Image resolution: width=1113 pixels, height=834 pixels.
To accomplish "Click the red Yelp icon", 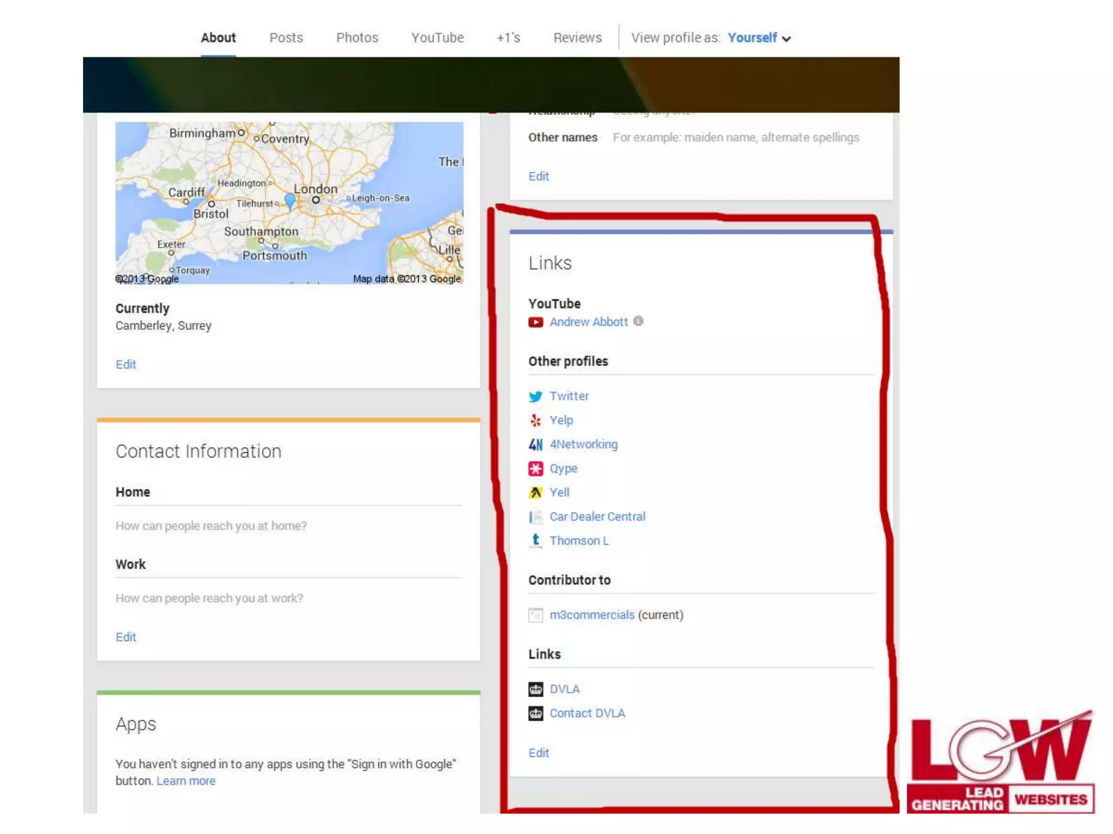I will [535, 420].
